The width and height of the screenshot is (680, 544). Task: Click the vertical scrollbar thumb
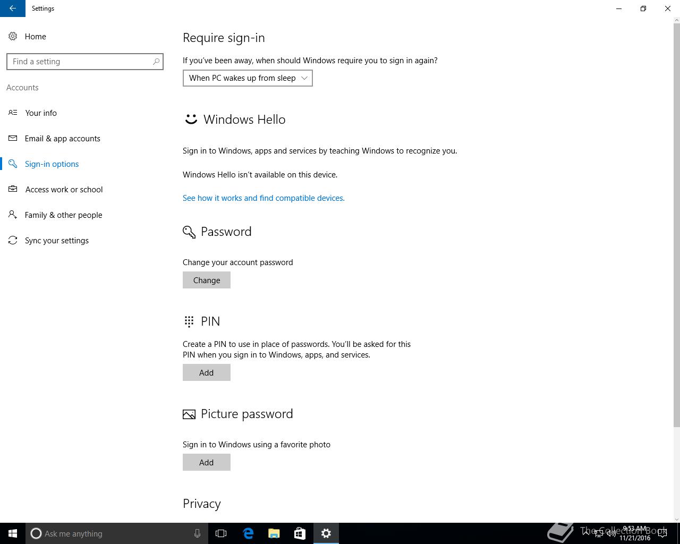pos(676,224)
